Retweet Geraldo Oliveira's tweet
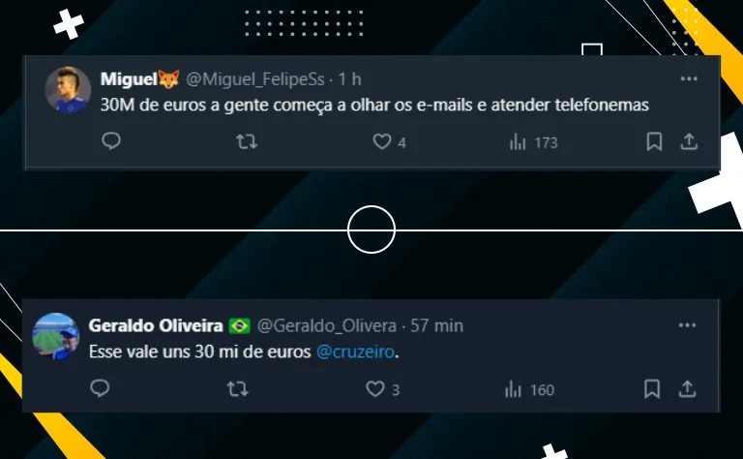Image resolution: width=743 pixels, height=459 pixels. [x=237, y=389]
